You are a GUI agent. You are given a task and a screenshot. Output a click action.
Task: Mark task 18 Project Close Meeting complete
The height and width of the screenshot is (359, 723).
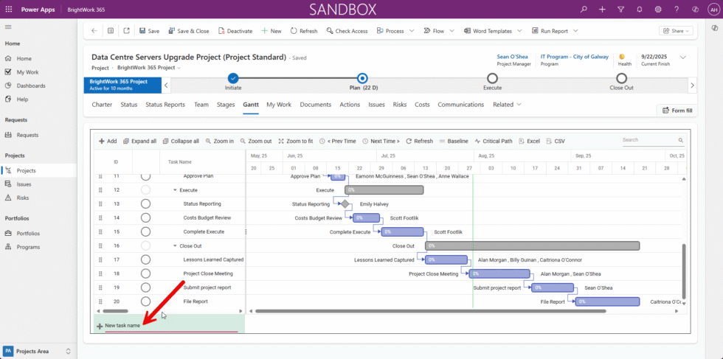[145, 273]
